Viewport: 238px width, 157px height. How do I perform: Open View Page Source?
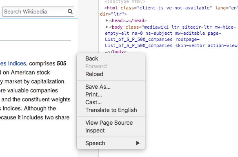tap(109, 123)
